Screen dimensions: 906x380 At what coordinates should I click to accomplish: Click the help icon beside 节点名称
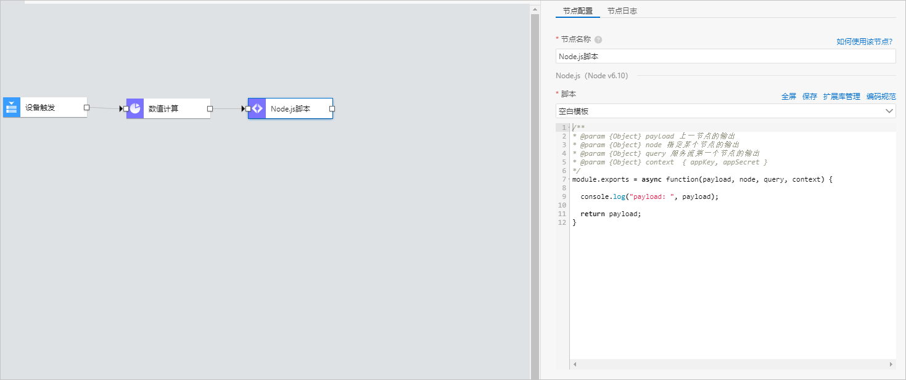[598, 39]
